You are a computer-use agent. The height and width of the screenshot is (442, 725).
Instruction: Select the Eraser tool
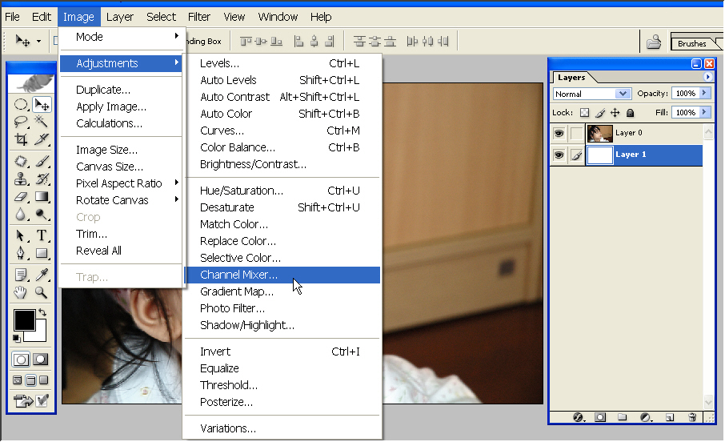[21, 197]
